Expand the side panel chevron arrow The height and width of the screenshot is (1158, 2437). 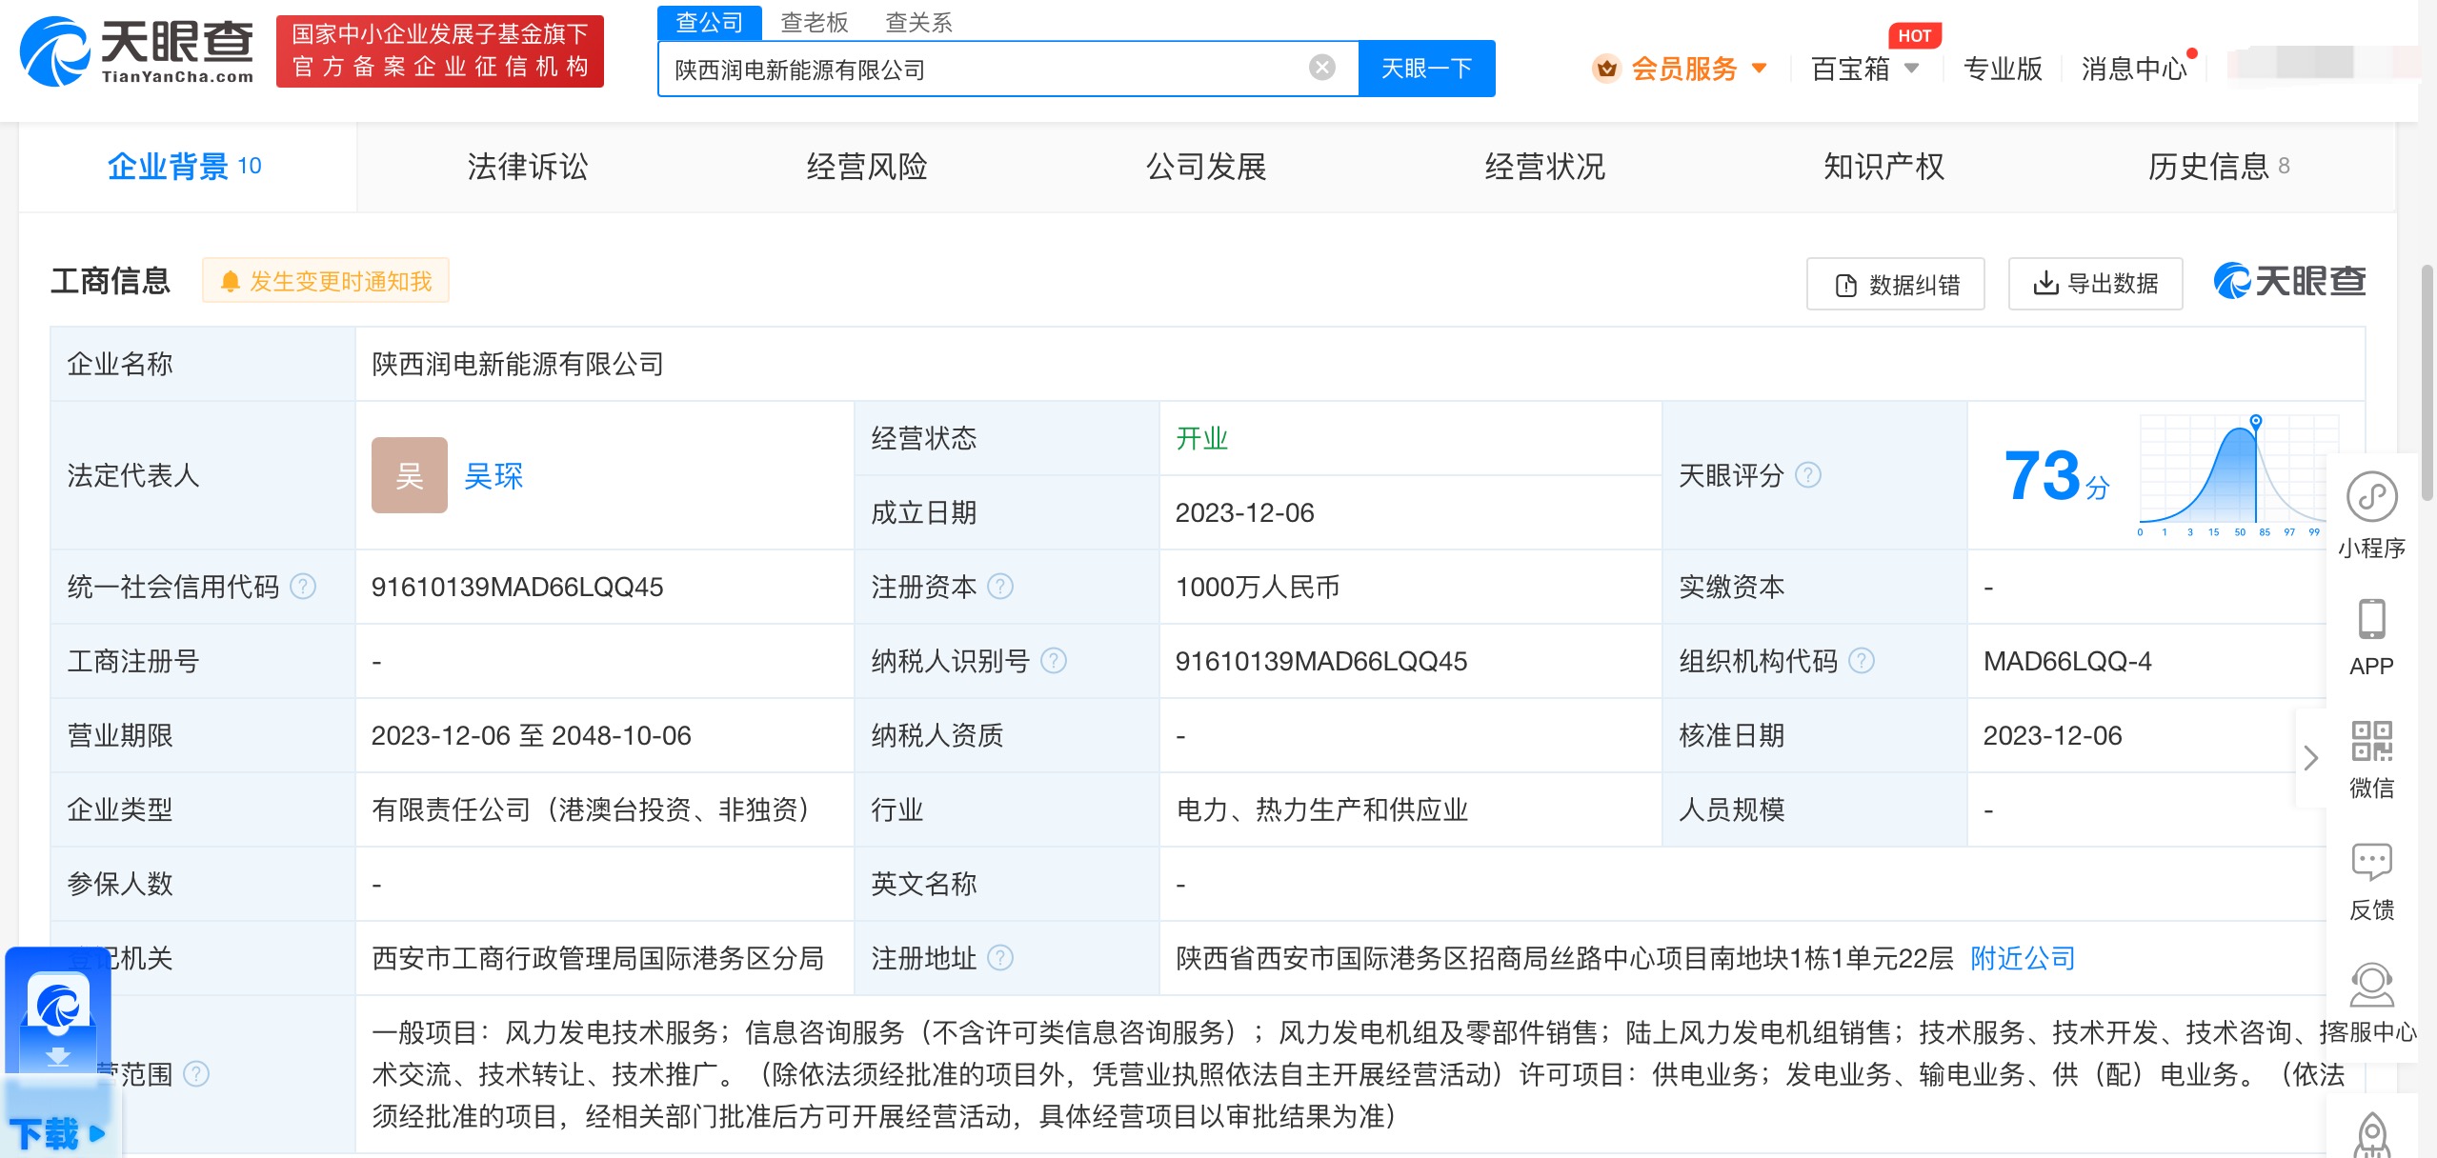tap(2310, 758)
